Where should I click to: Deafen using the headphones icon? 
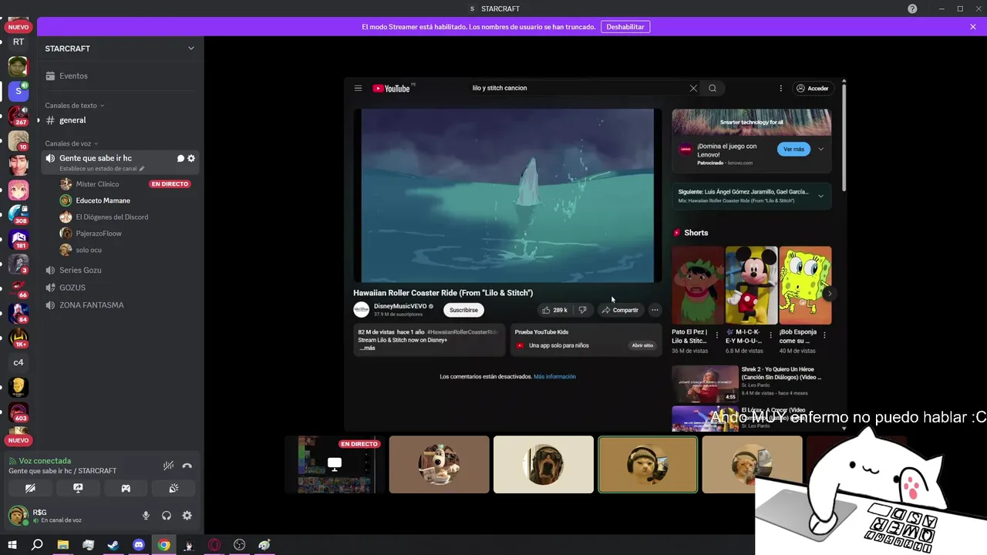click(x=167, y=516)
